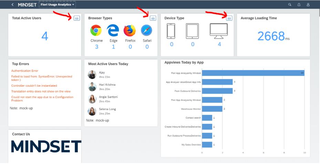The image size is (320, 164).
Task: Open details glasses icon on Browser Types
Action: pyautogui.click(x=153, y=18)
